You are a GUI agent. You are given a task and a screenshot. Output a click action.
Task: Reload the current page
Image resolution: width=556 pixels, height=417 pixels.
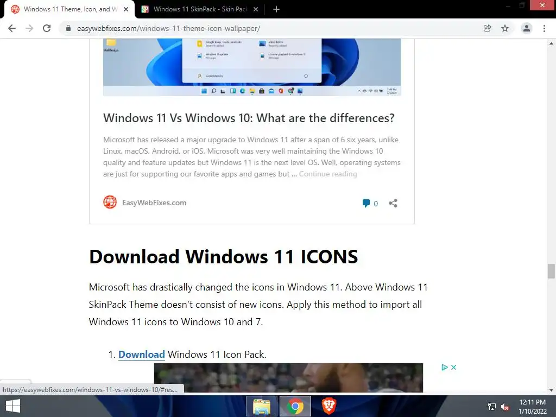[47, 28]
